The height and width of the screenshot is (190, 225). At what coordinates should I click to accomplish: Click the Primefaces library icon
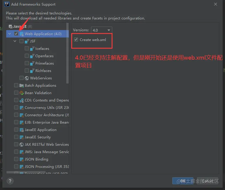tap(32, 63)
